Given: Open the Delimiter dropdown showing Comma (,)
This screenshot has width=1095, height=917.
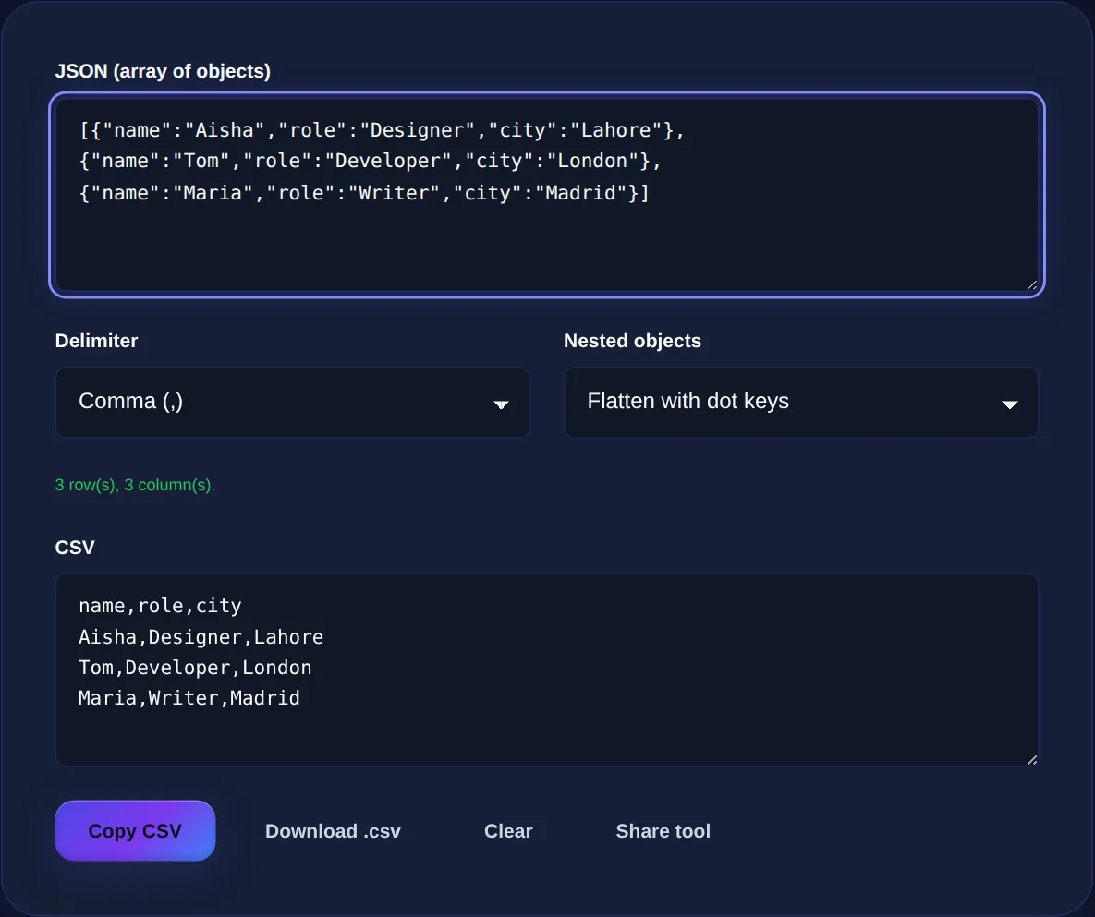Looking at the screenshot, I should pyautogui.click(x=292, y=403).
